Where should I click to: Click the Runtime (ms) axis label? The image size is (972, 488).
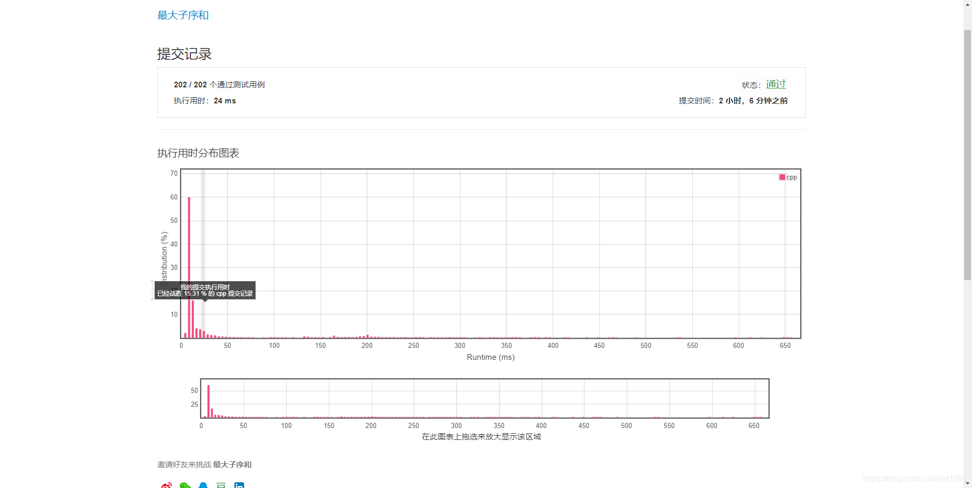[x=490, y=357]
